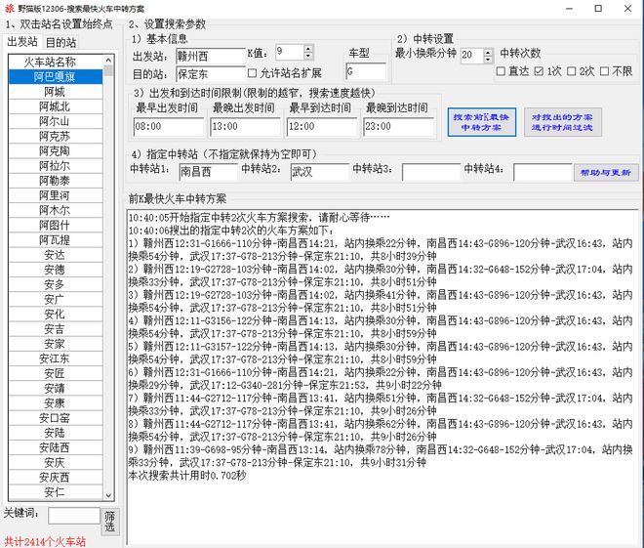Select station 安德 in list

point(56,270)
